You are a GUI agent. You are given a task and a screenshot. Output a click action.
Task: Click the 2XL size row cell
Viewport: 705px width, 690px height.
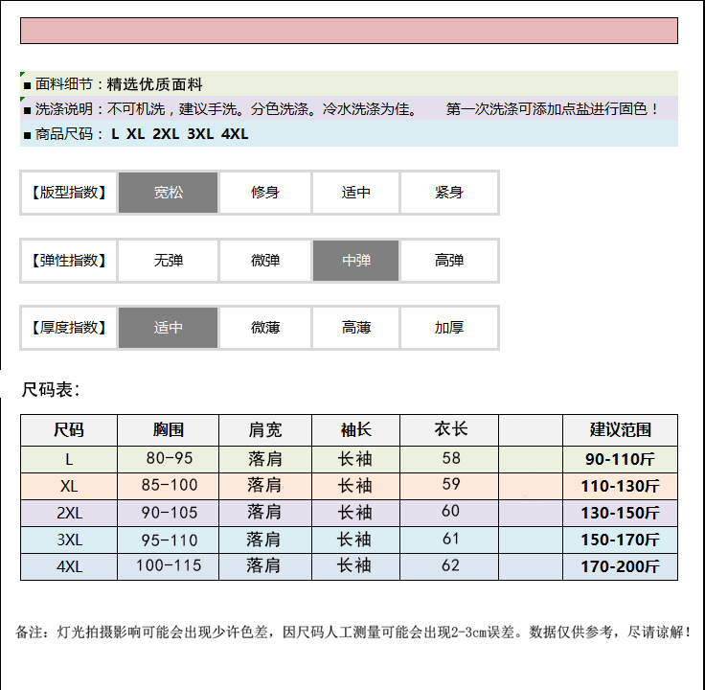point(69,513)
